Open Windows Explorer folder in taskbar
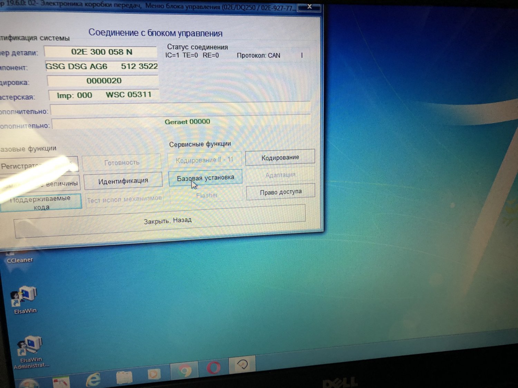The image size is (518, 388). 124,377
